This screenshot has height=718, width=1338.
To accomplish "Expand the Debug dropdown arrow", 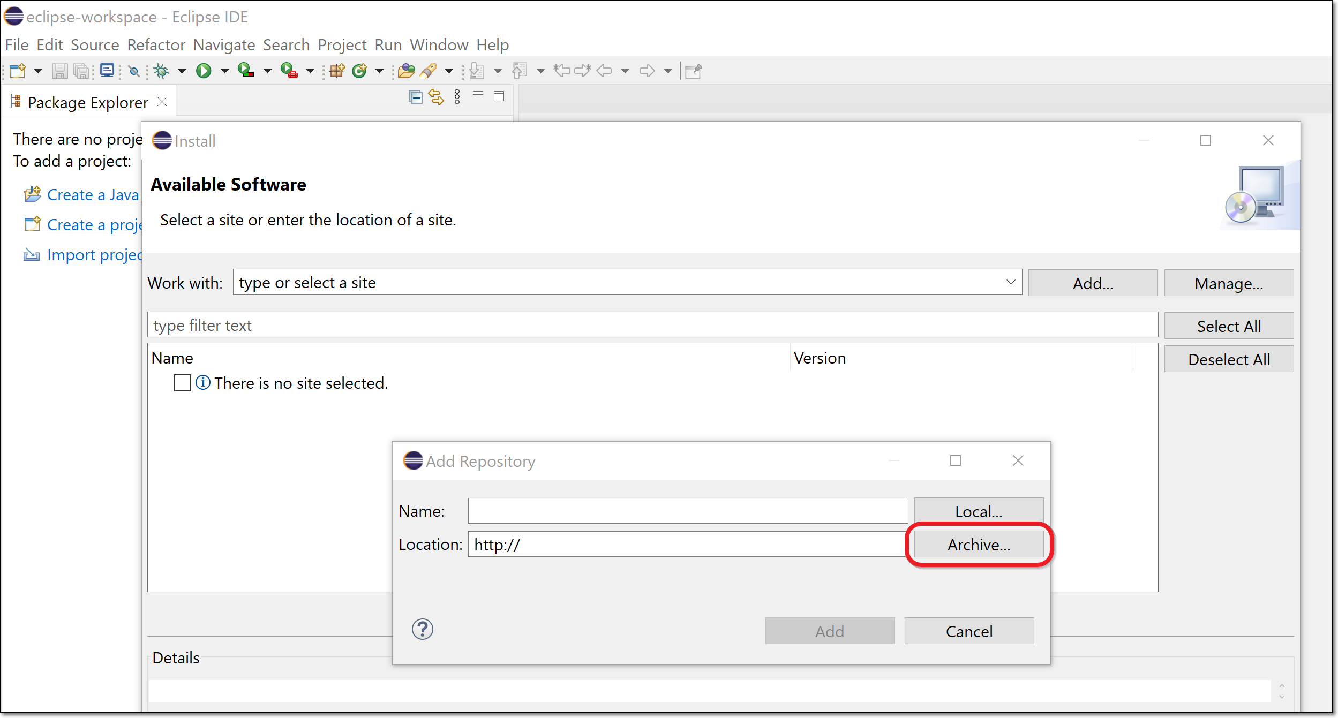I will [182, 71].
